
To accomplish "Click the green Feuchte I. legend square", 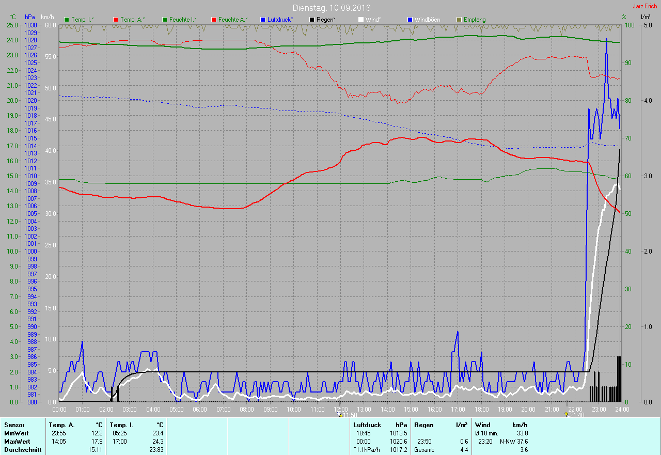I will coord(165,20).
